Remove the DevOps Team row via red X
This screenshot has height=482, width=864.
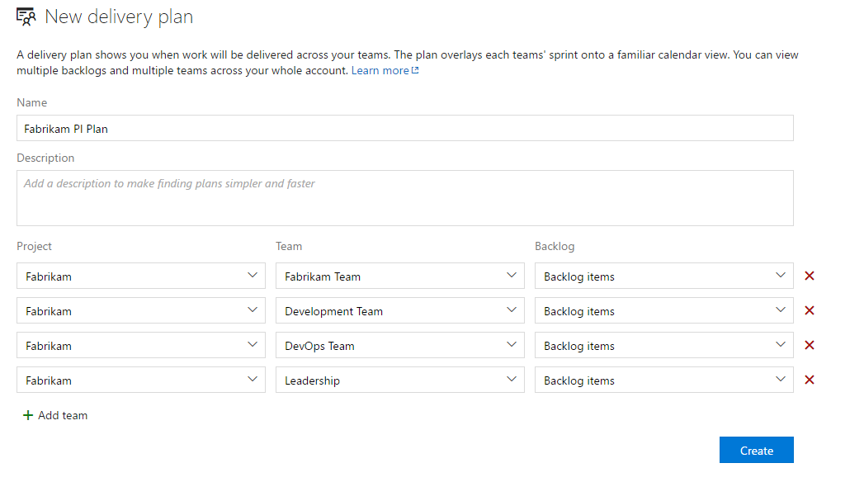809,345
